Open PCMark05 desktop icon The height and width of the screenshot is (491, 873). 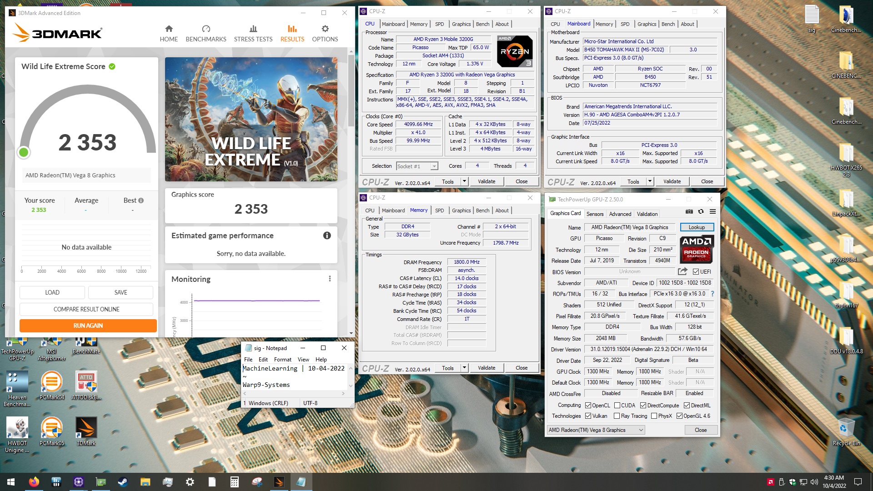pyautogui.click(x=52, y=431)
